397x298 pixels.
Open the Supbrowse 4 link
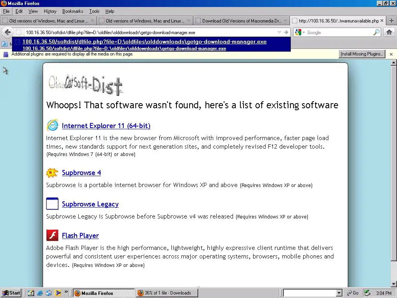coord(81,173)
